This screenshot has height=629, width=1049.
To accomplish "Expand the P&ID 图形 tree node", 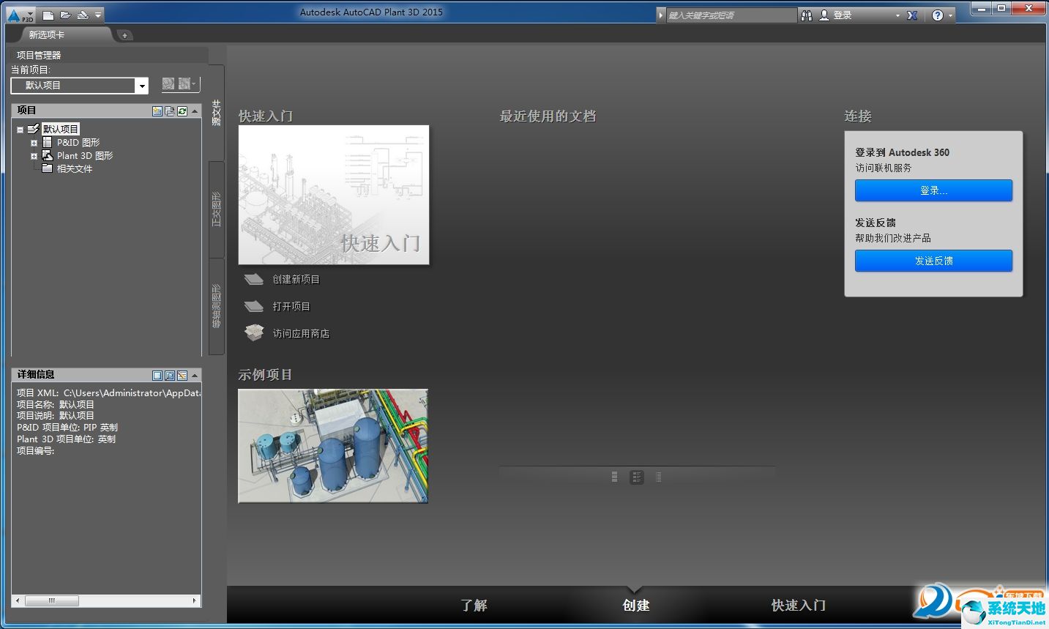I will [x=34, y=142].
